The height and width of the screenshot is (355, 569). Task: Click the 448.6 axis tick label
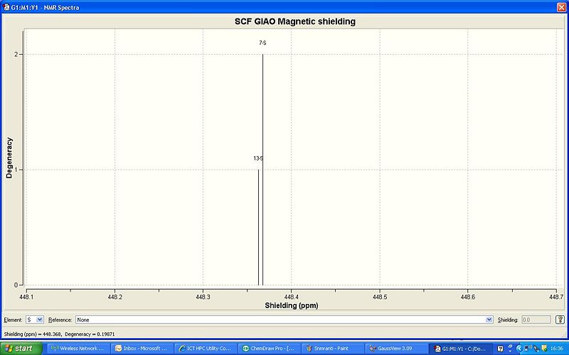tap(468, 297)
